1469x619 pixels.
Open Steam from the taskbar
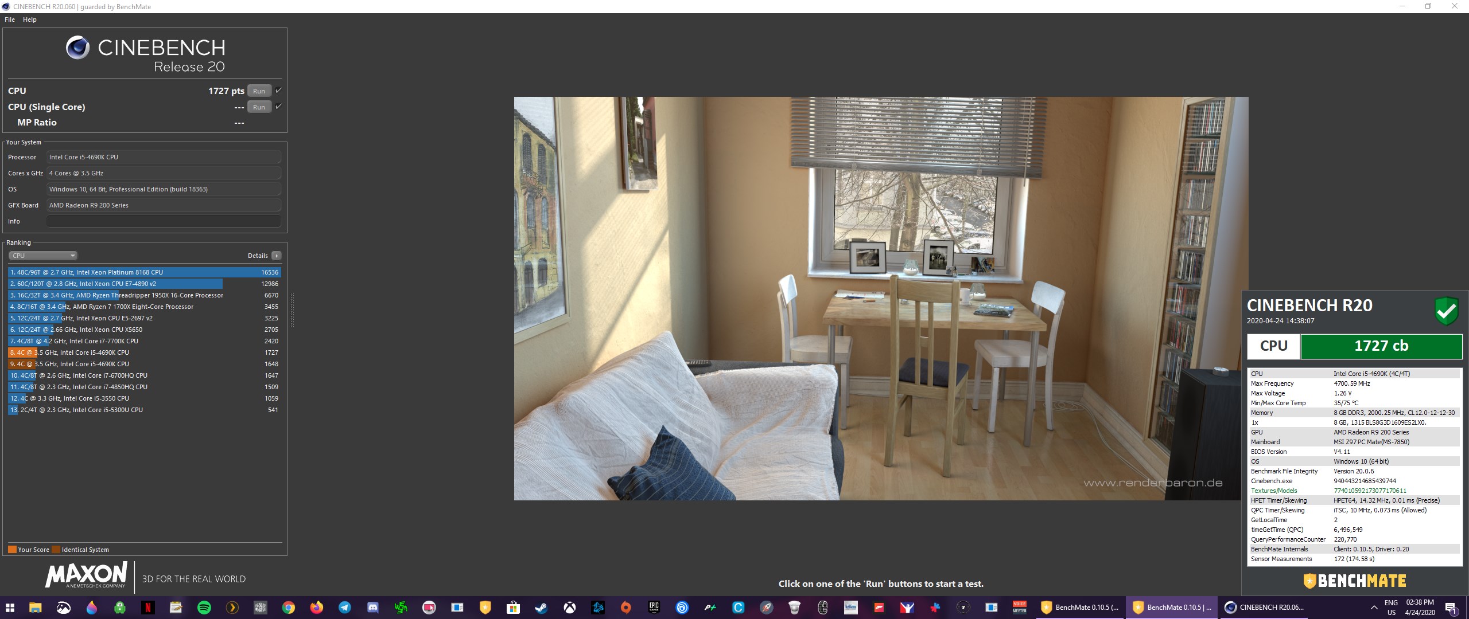click(x=542, y=608)
